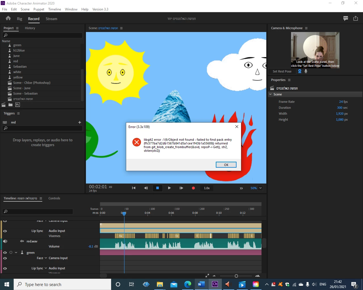Open Microsoft Edge from the taskbar
363x290 pixels.
point(187,284)
